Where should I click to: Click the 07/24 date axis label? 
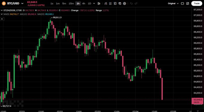tap(135, 111)
